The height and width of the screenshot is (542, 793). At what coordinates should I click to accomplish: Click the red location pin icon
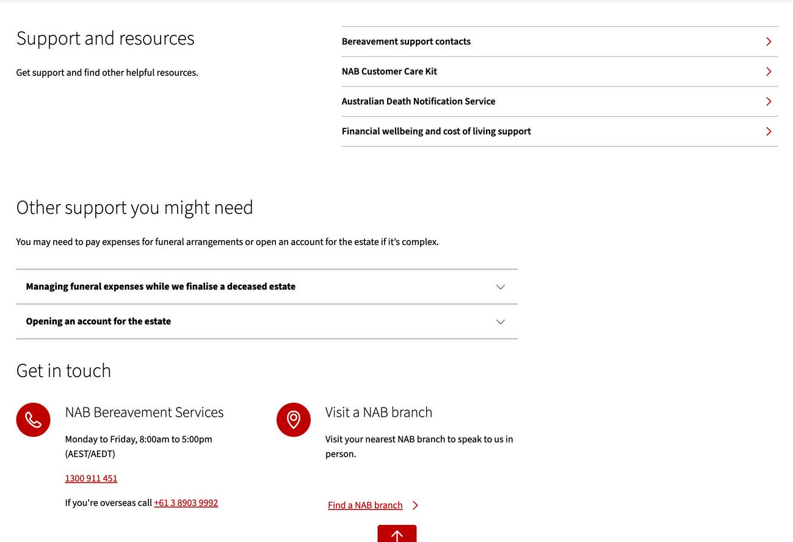coord(294,420)
